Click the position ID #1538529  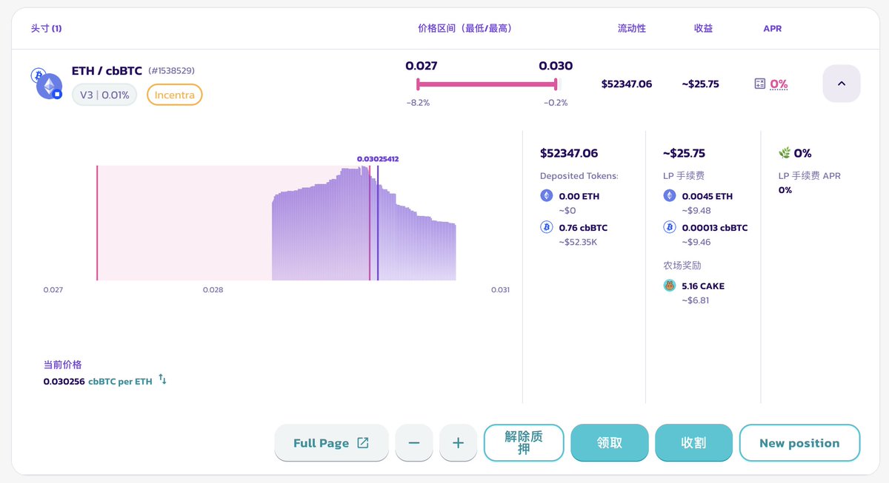[171, 71]
